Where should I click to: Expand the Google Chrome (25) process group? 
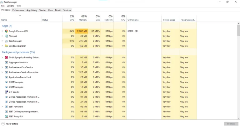pyautogui.click(x=2, y=31)
